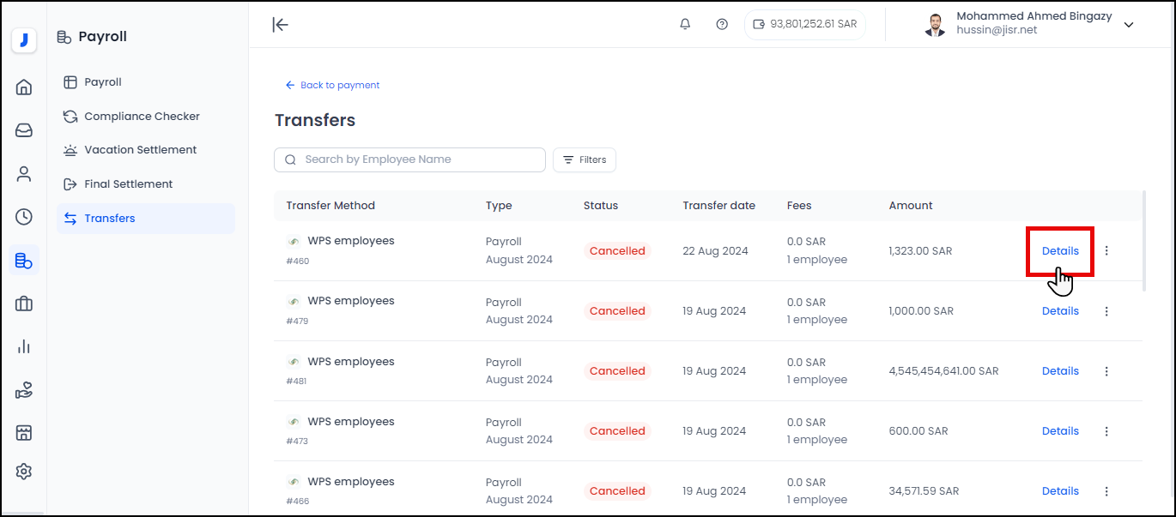This screenshot has width=1176, height=517.
Task: Switch to Compliance Checker in the Payroll menu
Action: (141, 116)
